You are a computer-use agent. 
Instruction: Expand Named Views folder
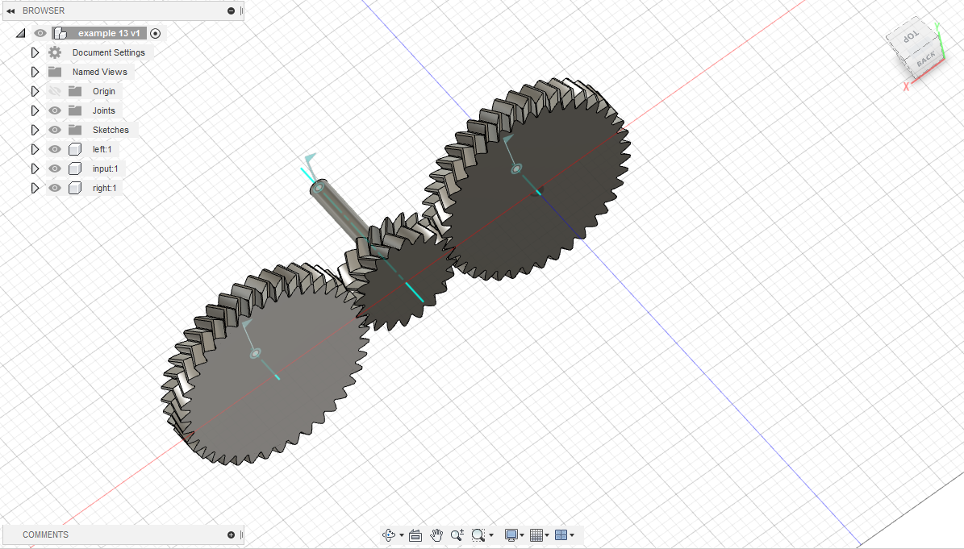click(35, 72)
